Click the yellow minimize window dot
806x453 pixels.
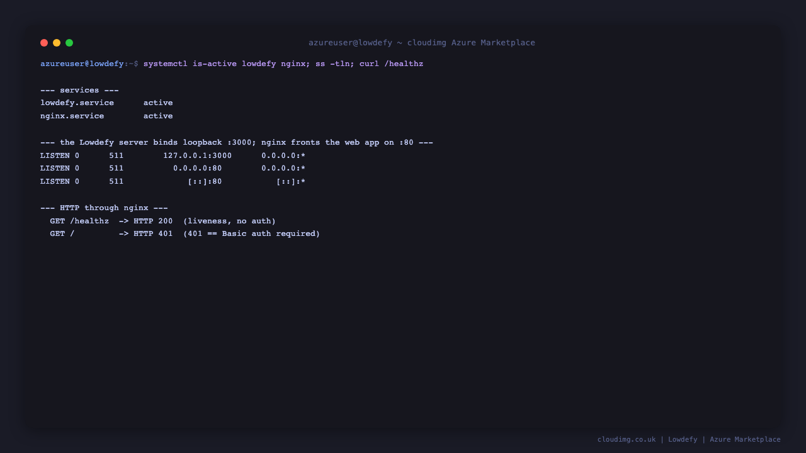(x=57, y=43)
